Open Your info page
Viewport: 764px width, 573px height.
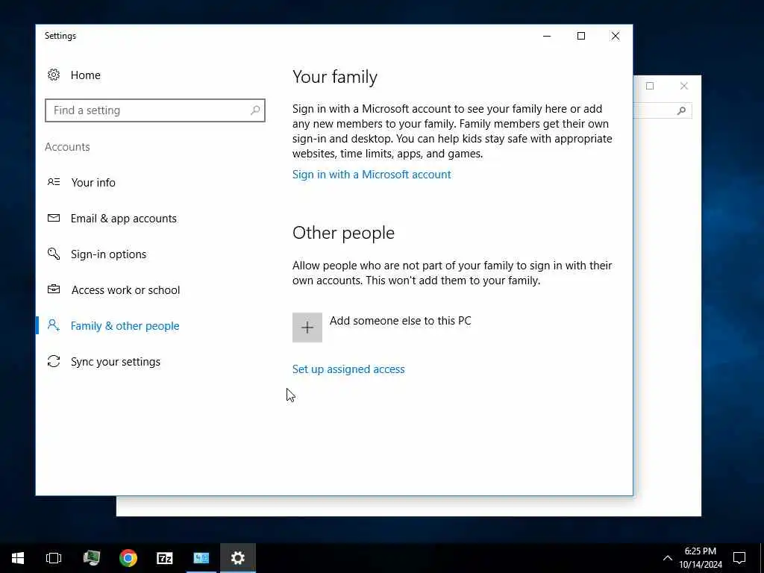click(x=93, y=182)
